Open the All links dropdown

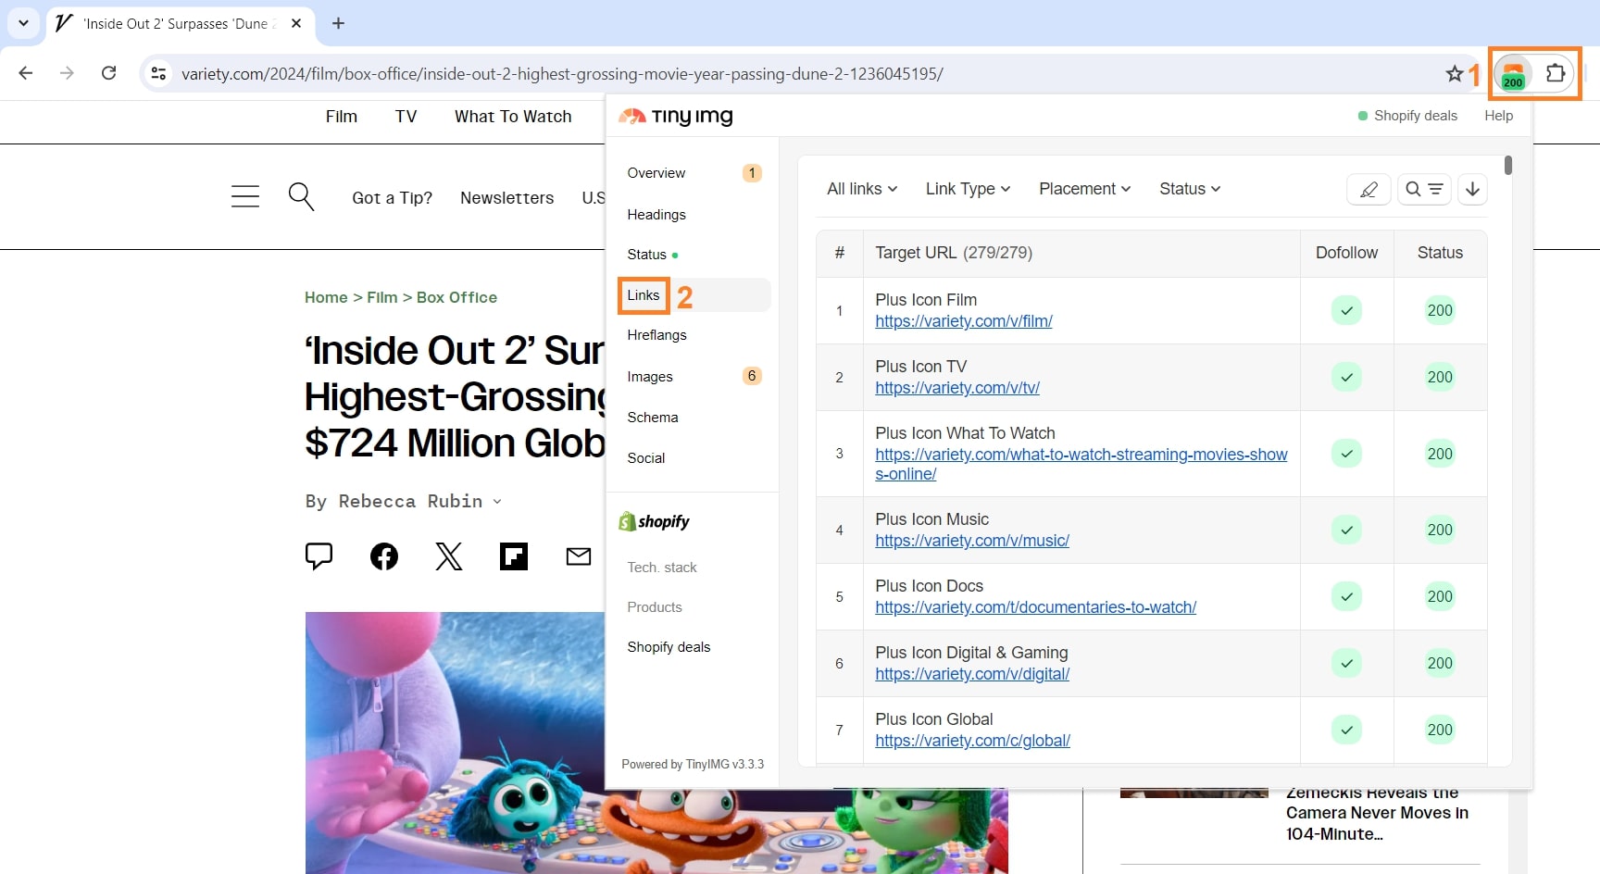[x=860, y=189]
